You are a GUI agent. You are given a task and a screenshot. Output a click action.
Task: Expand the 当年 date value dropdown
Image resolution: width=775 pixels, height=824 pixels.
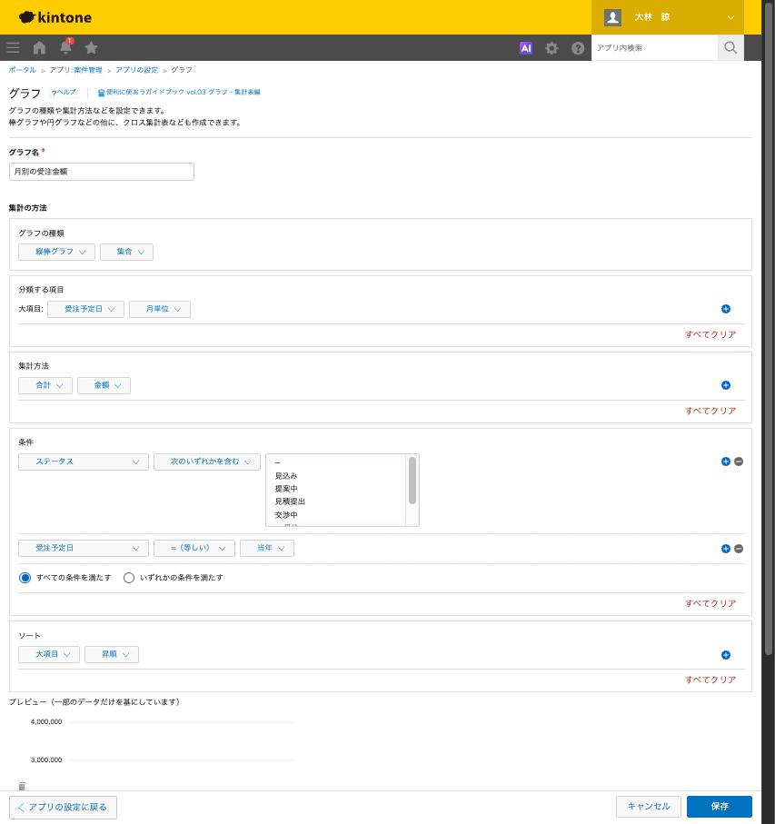[267, 548]
